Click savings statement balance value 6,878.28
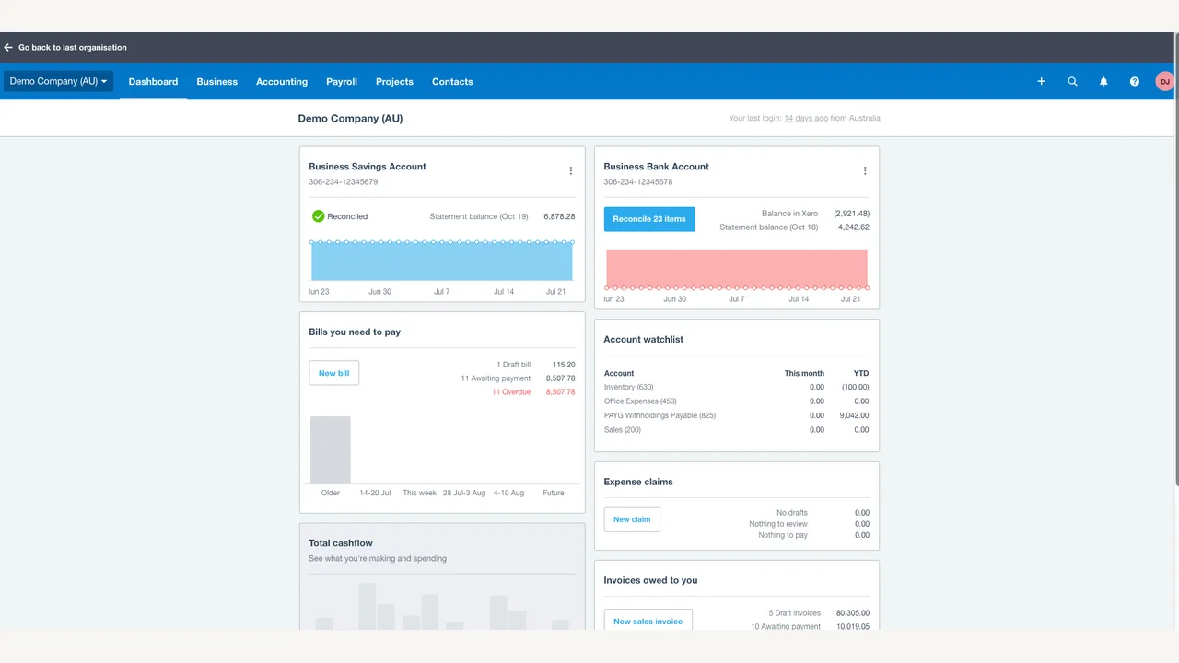This screenshot has height=663, width=1179. 559,217
